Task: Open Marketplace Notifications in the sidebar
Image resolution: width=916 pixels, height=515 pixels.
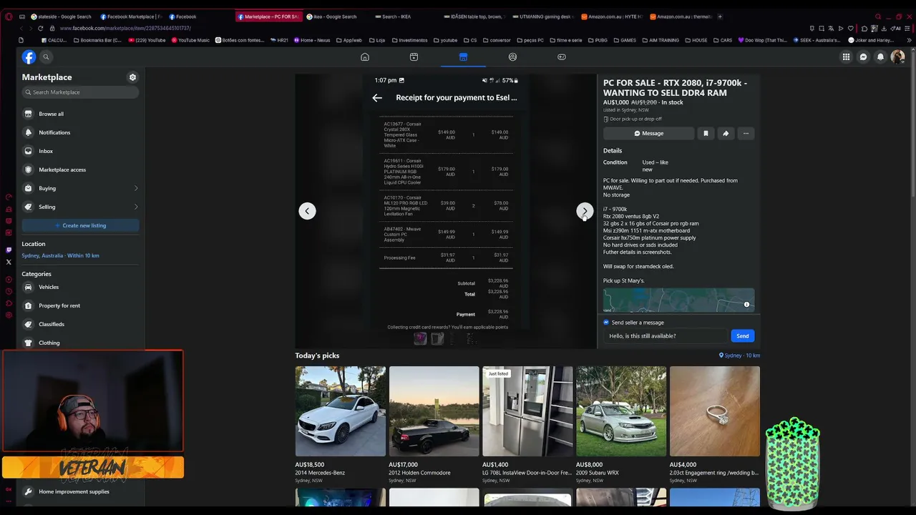Action: coord(80,132)
